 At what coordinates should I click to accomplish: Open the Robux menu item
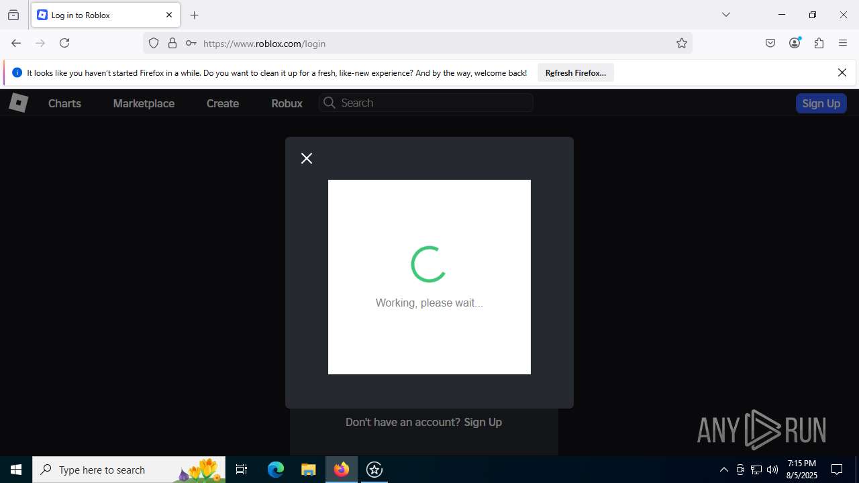tap(287, 103)
